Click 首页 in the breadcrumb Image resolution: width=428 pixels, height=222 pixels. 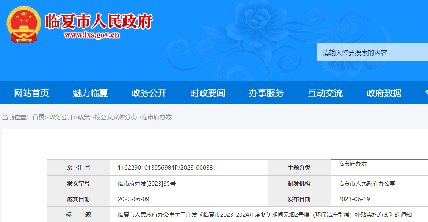(x=38, y=117)
